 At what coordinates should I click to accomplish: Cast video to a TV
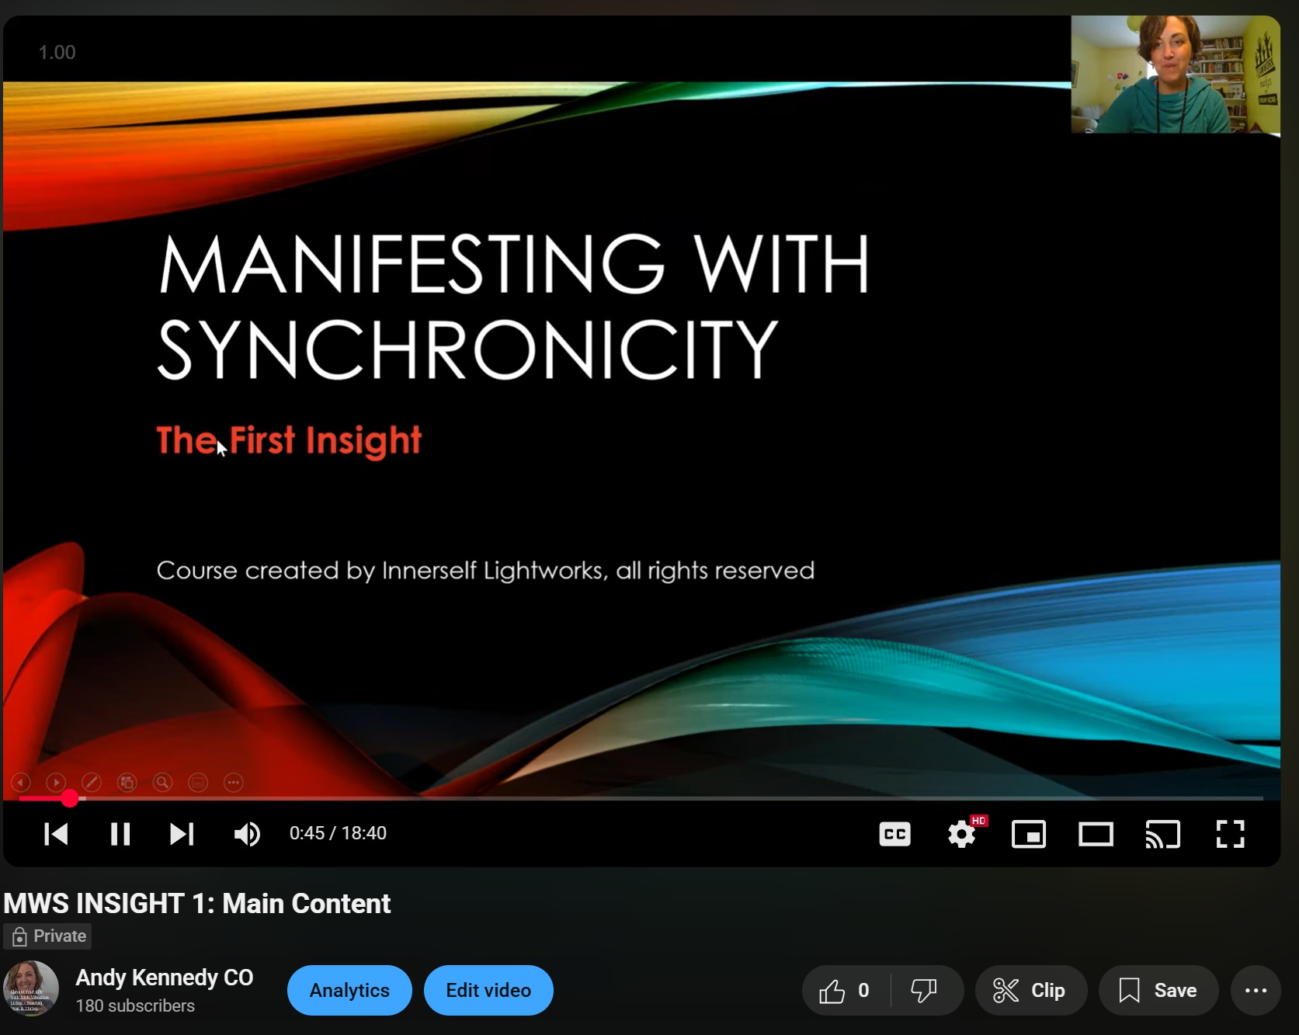point(1162,835)
